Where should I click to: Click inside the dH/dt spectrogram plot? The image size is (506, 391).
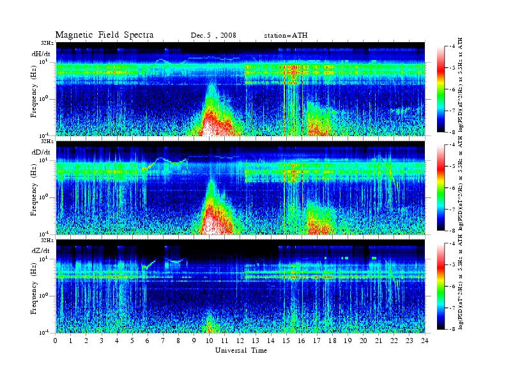click(x=240, y=89)
